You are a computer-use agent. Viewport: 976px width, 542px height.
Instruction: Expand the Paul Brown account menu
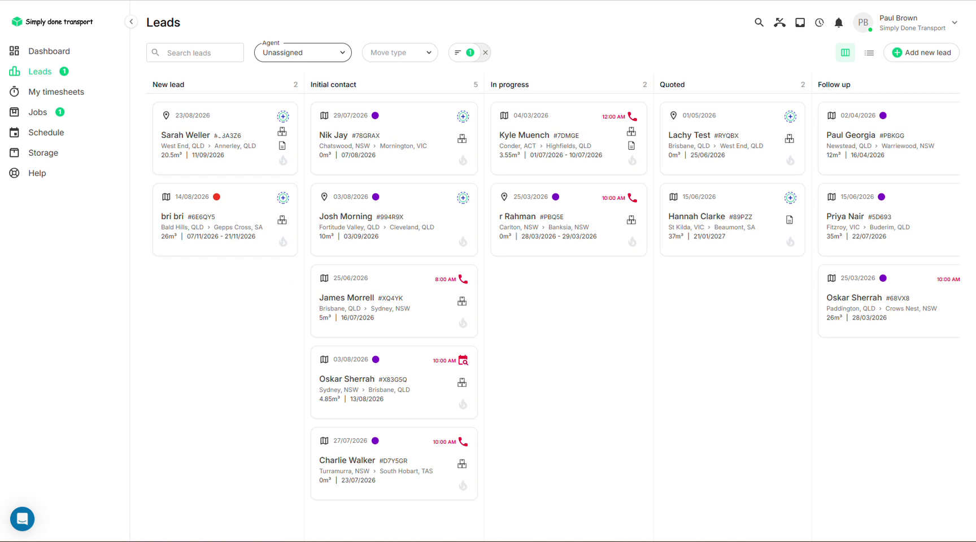(x=955, y=23)
